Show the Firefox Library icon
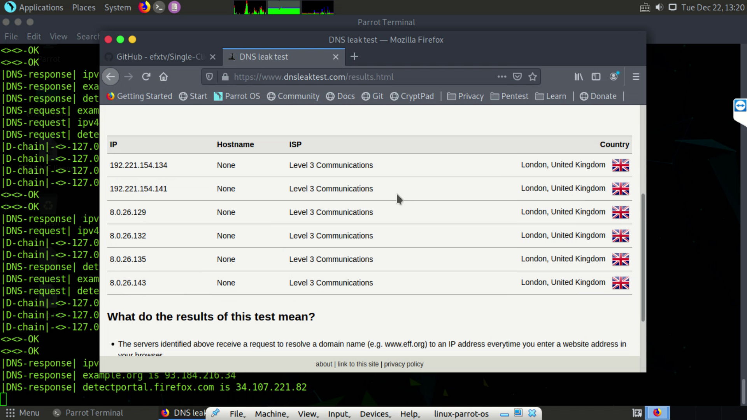Image resolution: width=747 pixels, height=420 pixels. coord(579,77)
